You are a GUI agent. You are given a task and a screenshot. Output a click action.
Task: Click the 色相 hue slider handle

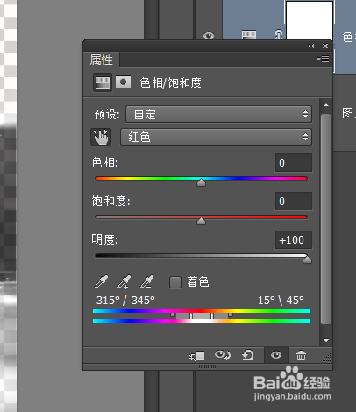click(x=201, y=182)
